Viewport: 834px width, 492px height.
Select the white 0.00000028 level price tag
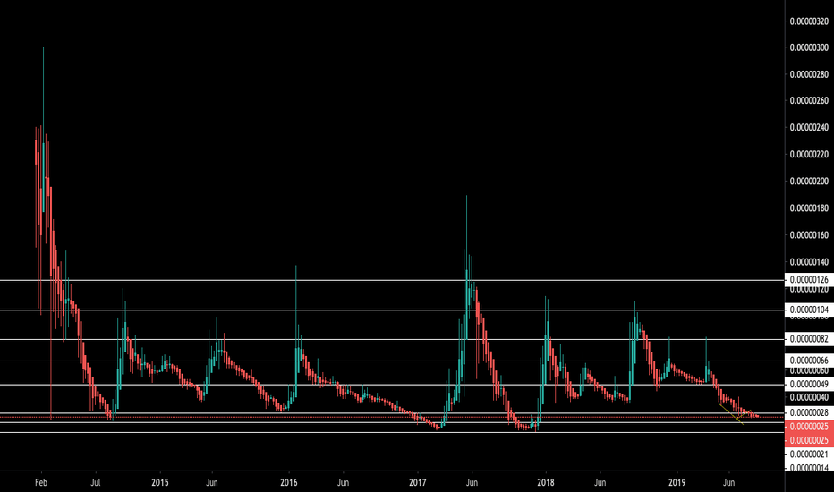(x=809, y=412)
